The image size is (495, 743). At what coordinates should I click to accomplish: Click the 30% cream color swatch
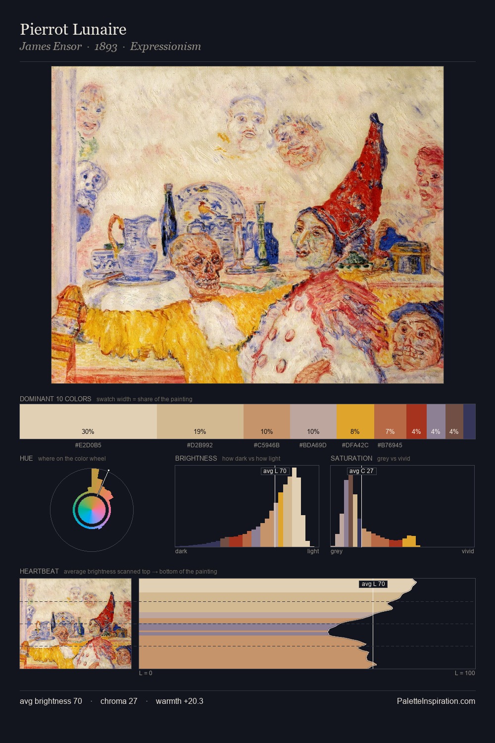88,422
